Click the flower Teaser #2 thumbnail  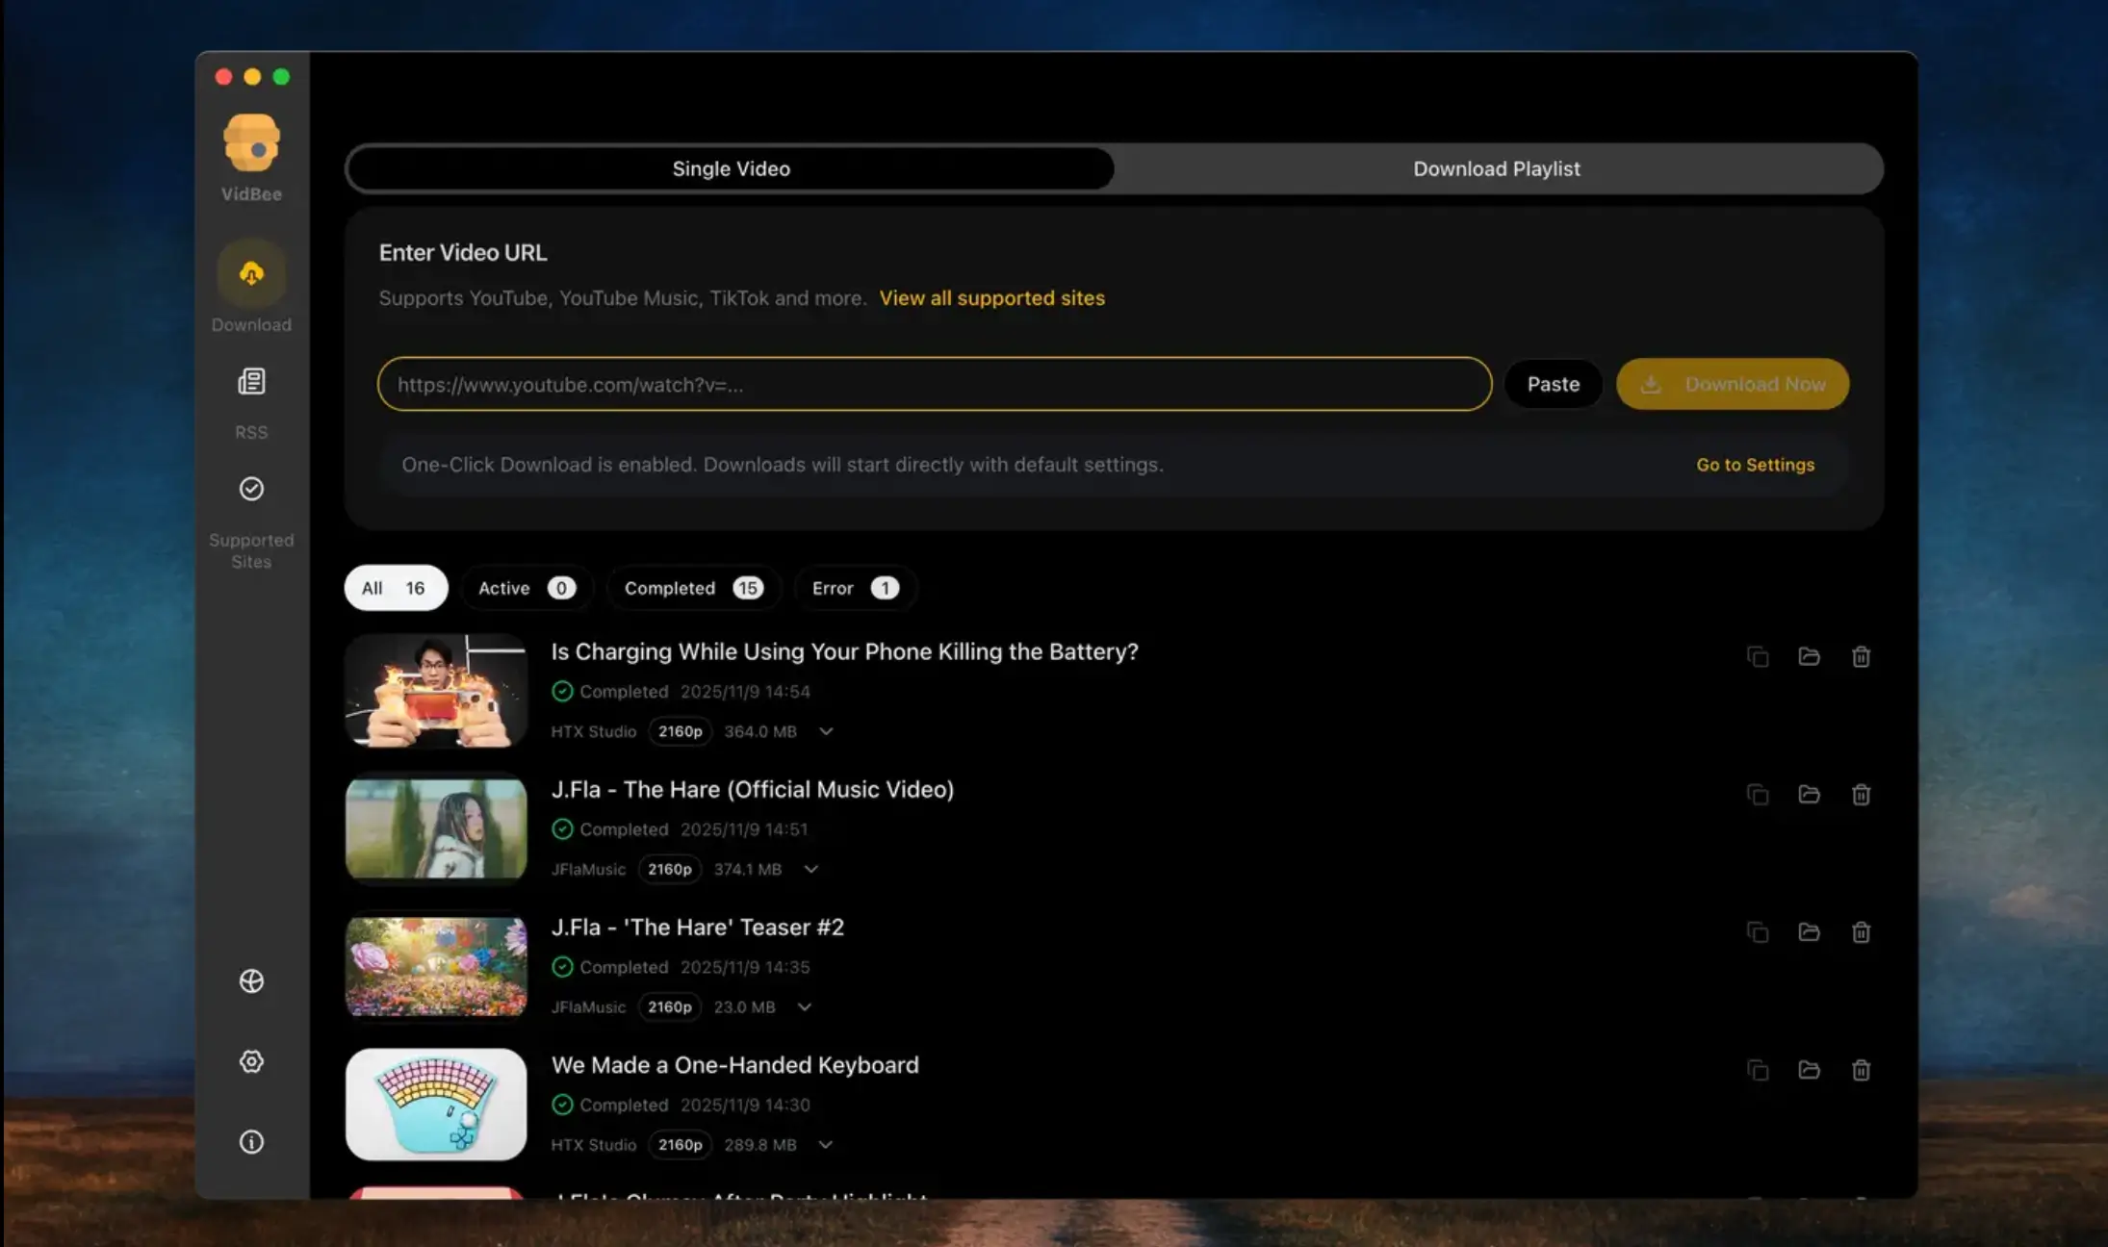[x=436, y=966]
